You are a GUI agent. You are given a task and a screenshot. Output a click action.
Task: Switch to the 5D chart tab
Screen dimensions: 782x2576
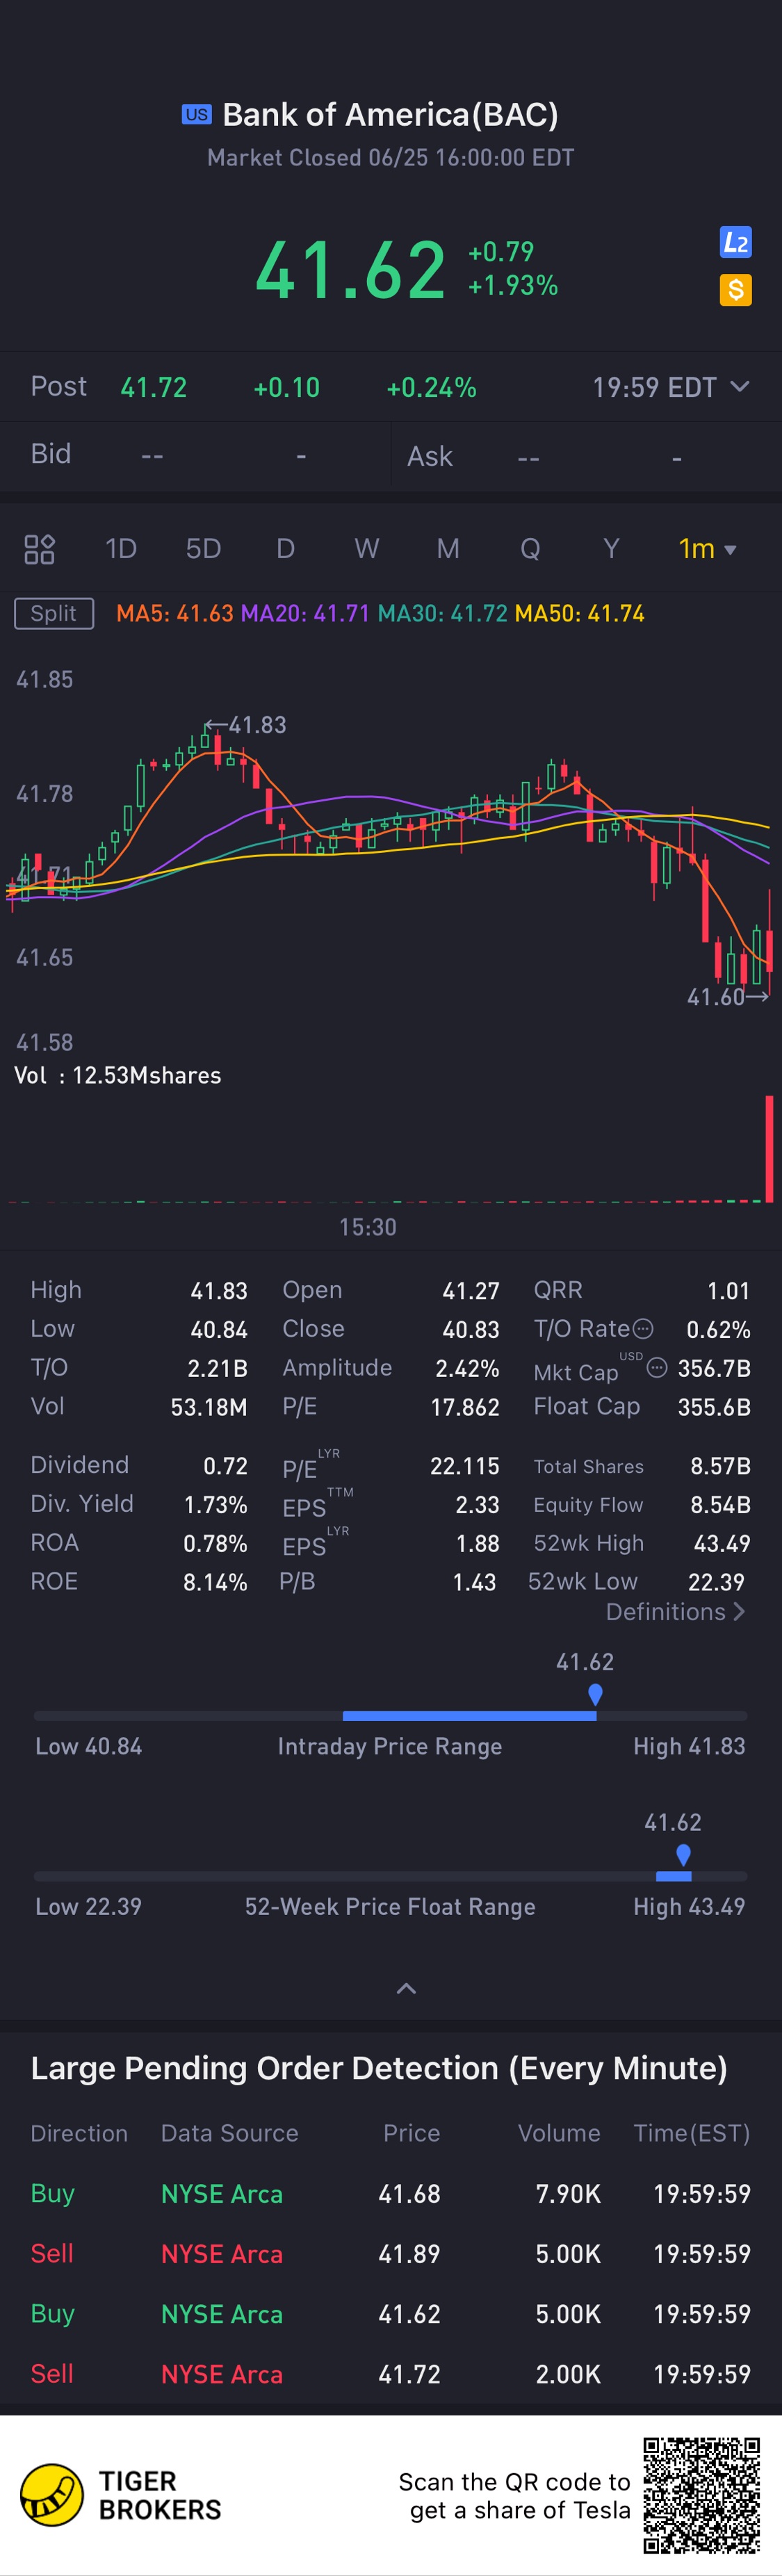pos(203,549)
